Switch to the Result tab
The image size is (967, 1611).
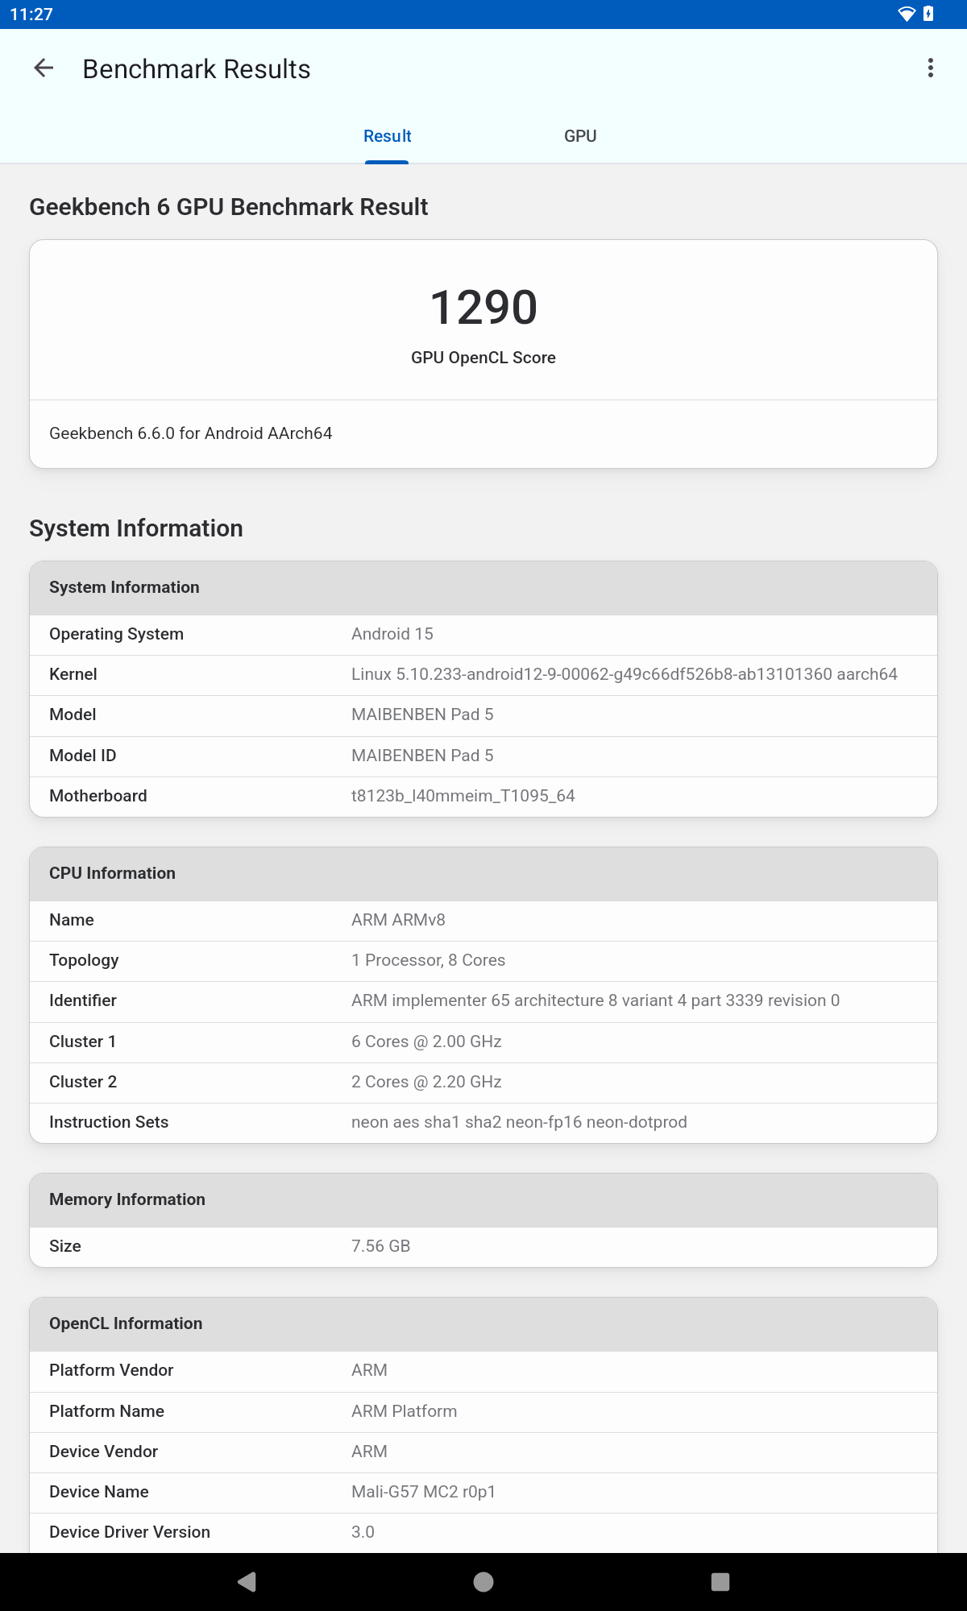(x=387, y=136)
